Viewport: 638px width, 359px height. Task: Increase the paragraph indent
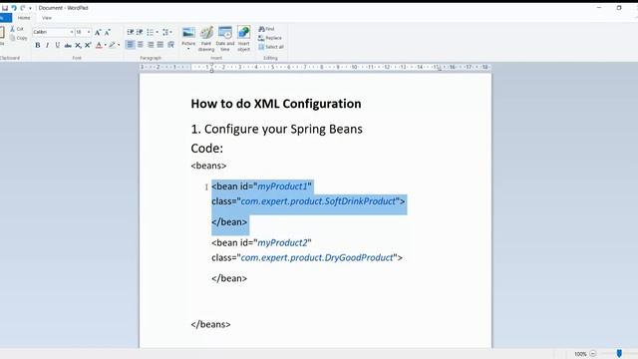(x=140, y=32)
